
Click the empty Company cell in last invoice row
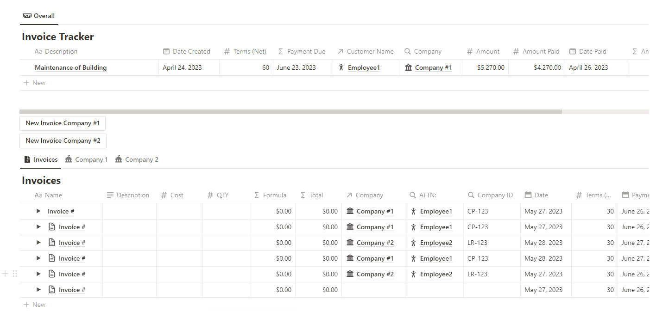coord(373,290)
